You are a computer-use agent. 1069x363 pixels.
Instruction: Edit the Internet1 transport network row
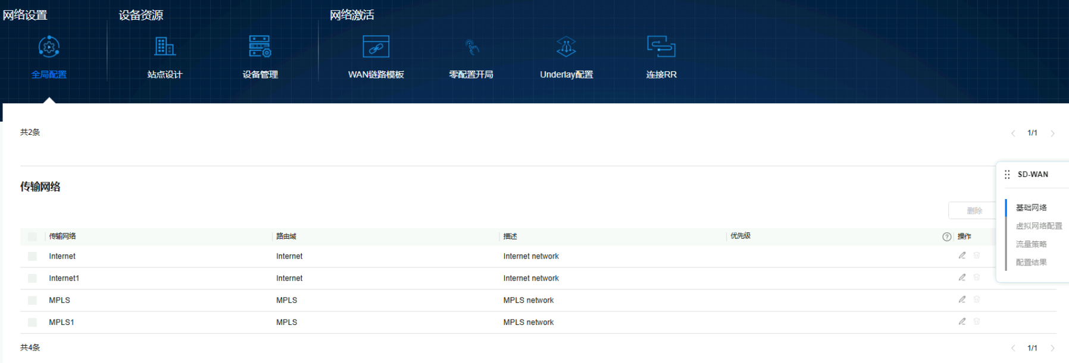(962, 277)
